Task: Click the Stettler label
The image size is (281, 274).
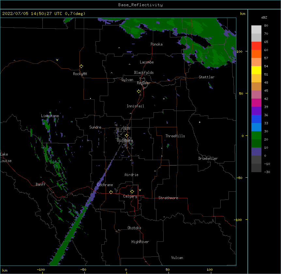Action: [x=207, y=77]
